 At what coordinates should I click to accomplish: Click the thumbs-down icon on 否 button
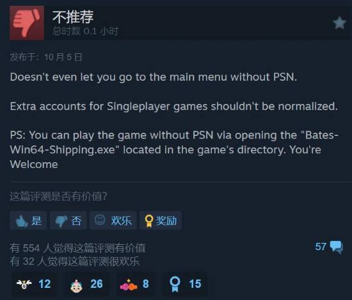pyautogui.click(x=61, y=221)
